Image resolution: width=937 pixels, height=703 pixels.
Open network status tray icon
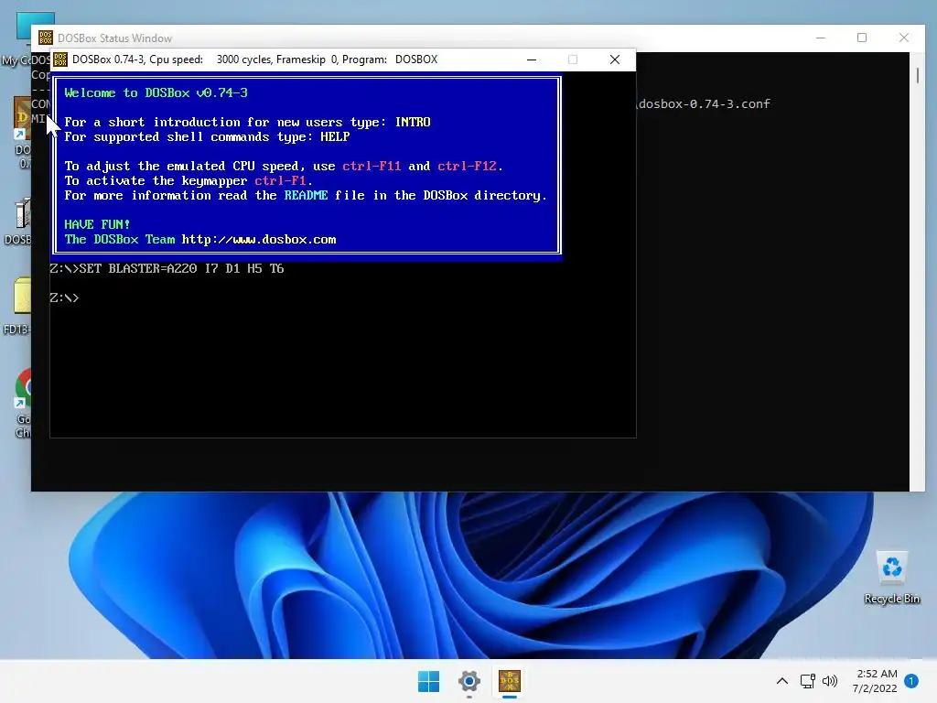pyautogui.click(x=807, y=681)
